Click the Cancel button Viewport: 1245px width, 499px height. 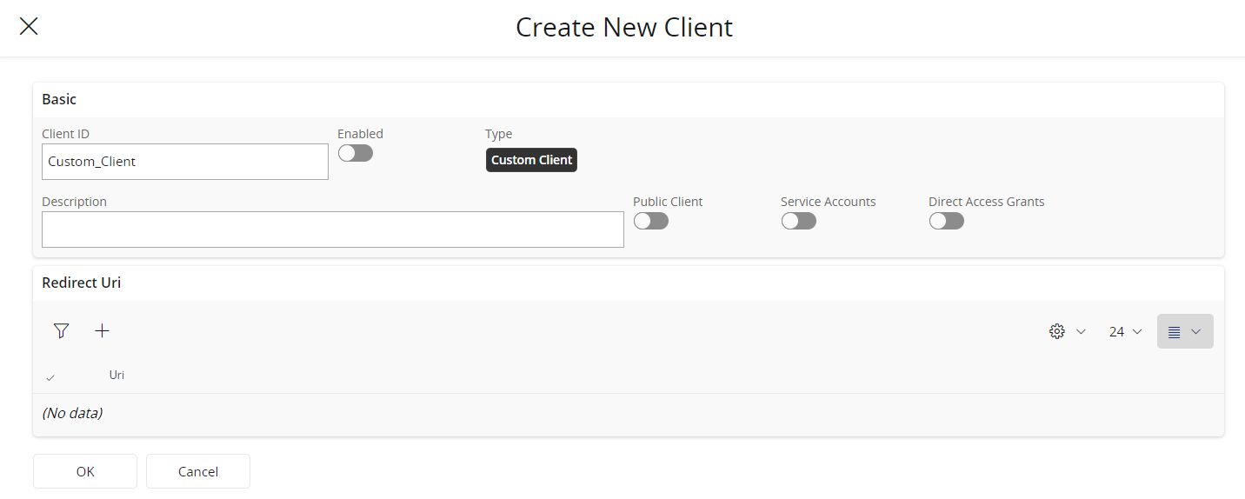[198, 471]
